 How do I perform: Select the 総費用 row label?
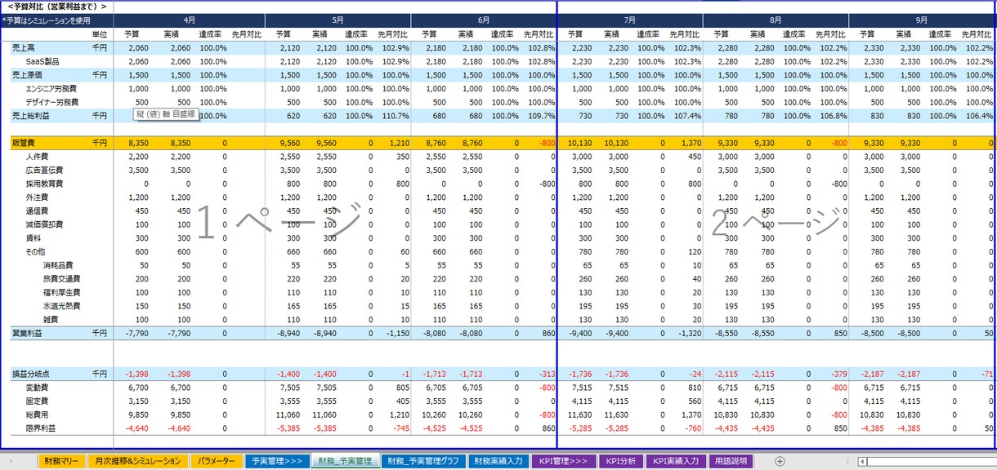click(x=38, y=415)
